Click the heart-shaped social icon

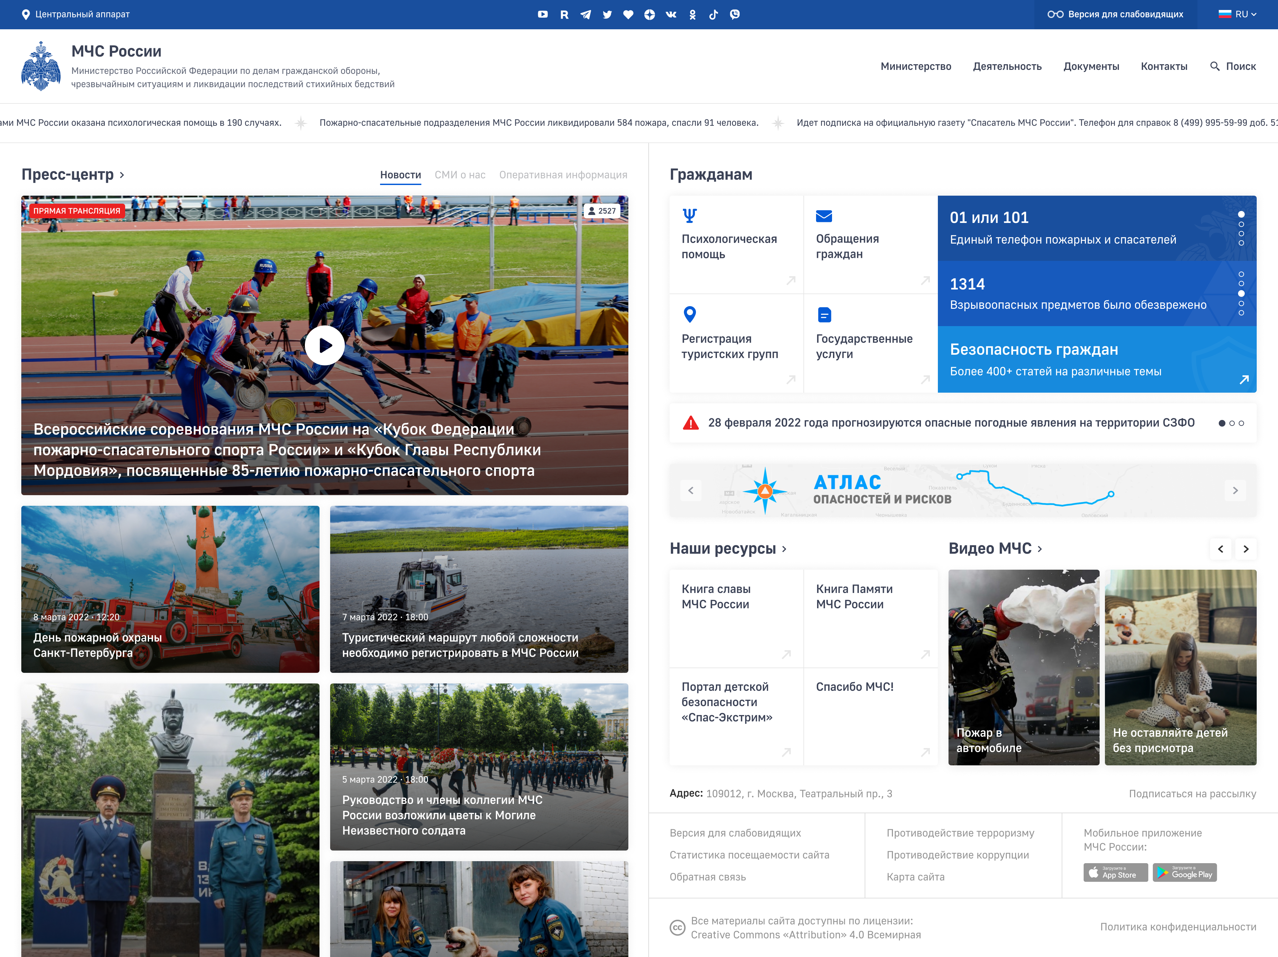629,14
